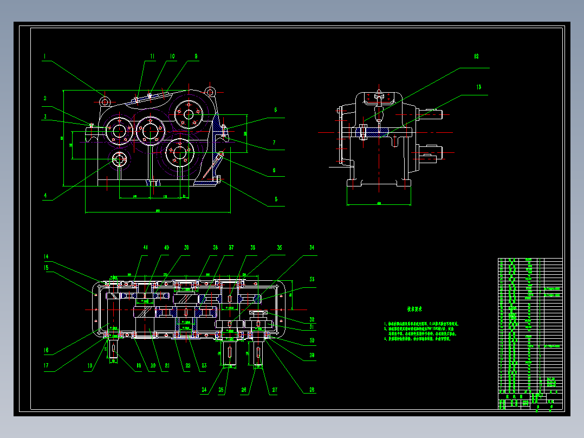Screen dimensions: 584x438
Task: Click callout label 15
Action: point(46,268)
